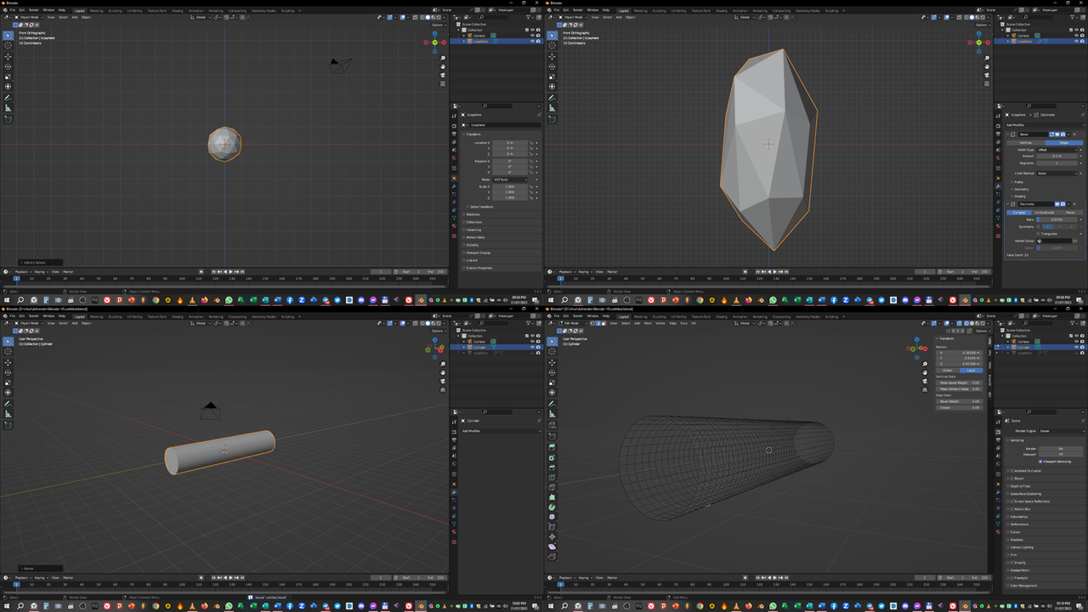
Task: Adjust Decimate Ratio slider 0.0750
Action: click(1057, 219)
